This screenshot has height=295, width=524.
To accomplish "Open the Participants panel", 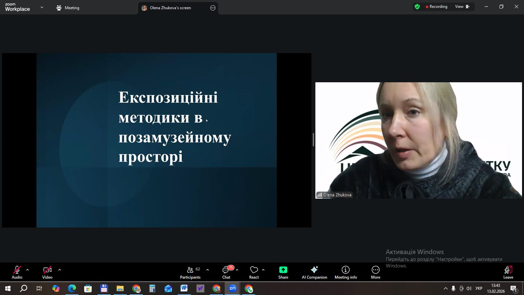I will click(x=190, y=272).
